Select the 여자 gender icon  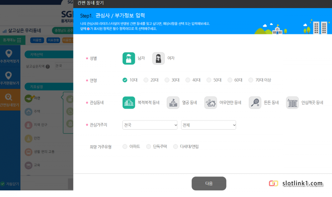pyautogui.click(x=158, y=58)
